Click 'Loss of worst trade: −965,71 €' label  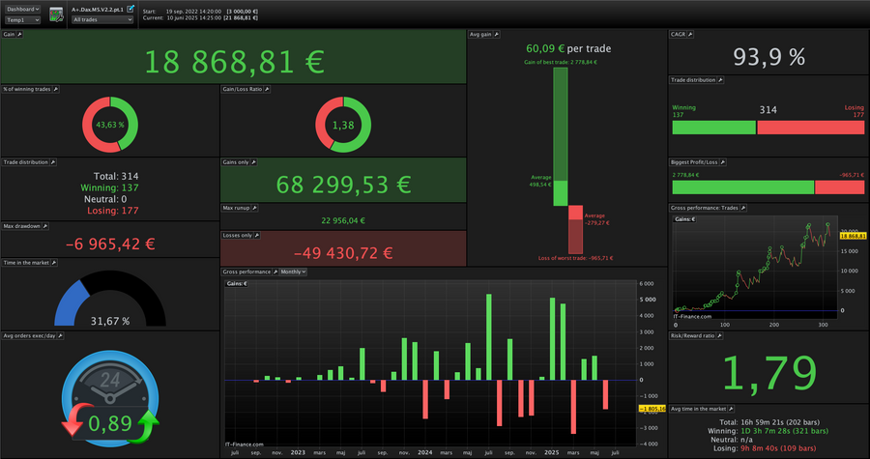pyautogui.click(x=575, y=258)
